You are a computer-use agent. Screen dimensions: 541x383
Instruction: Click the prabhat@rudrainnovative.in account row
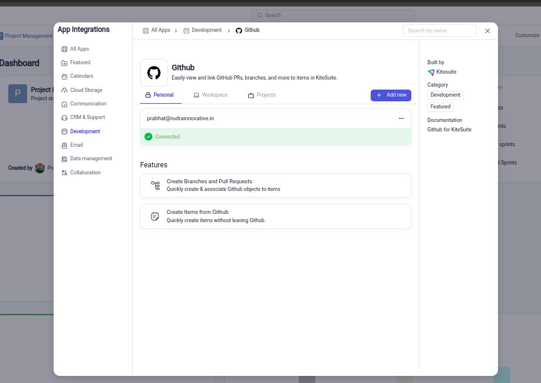tap(276, 118)
